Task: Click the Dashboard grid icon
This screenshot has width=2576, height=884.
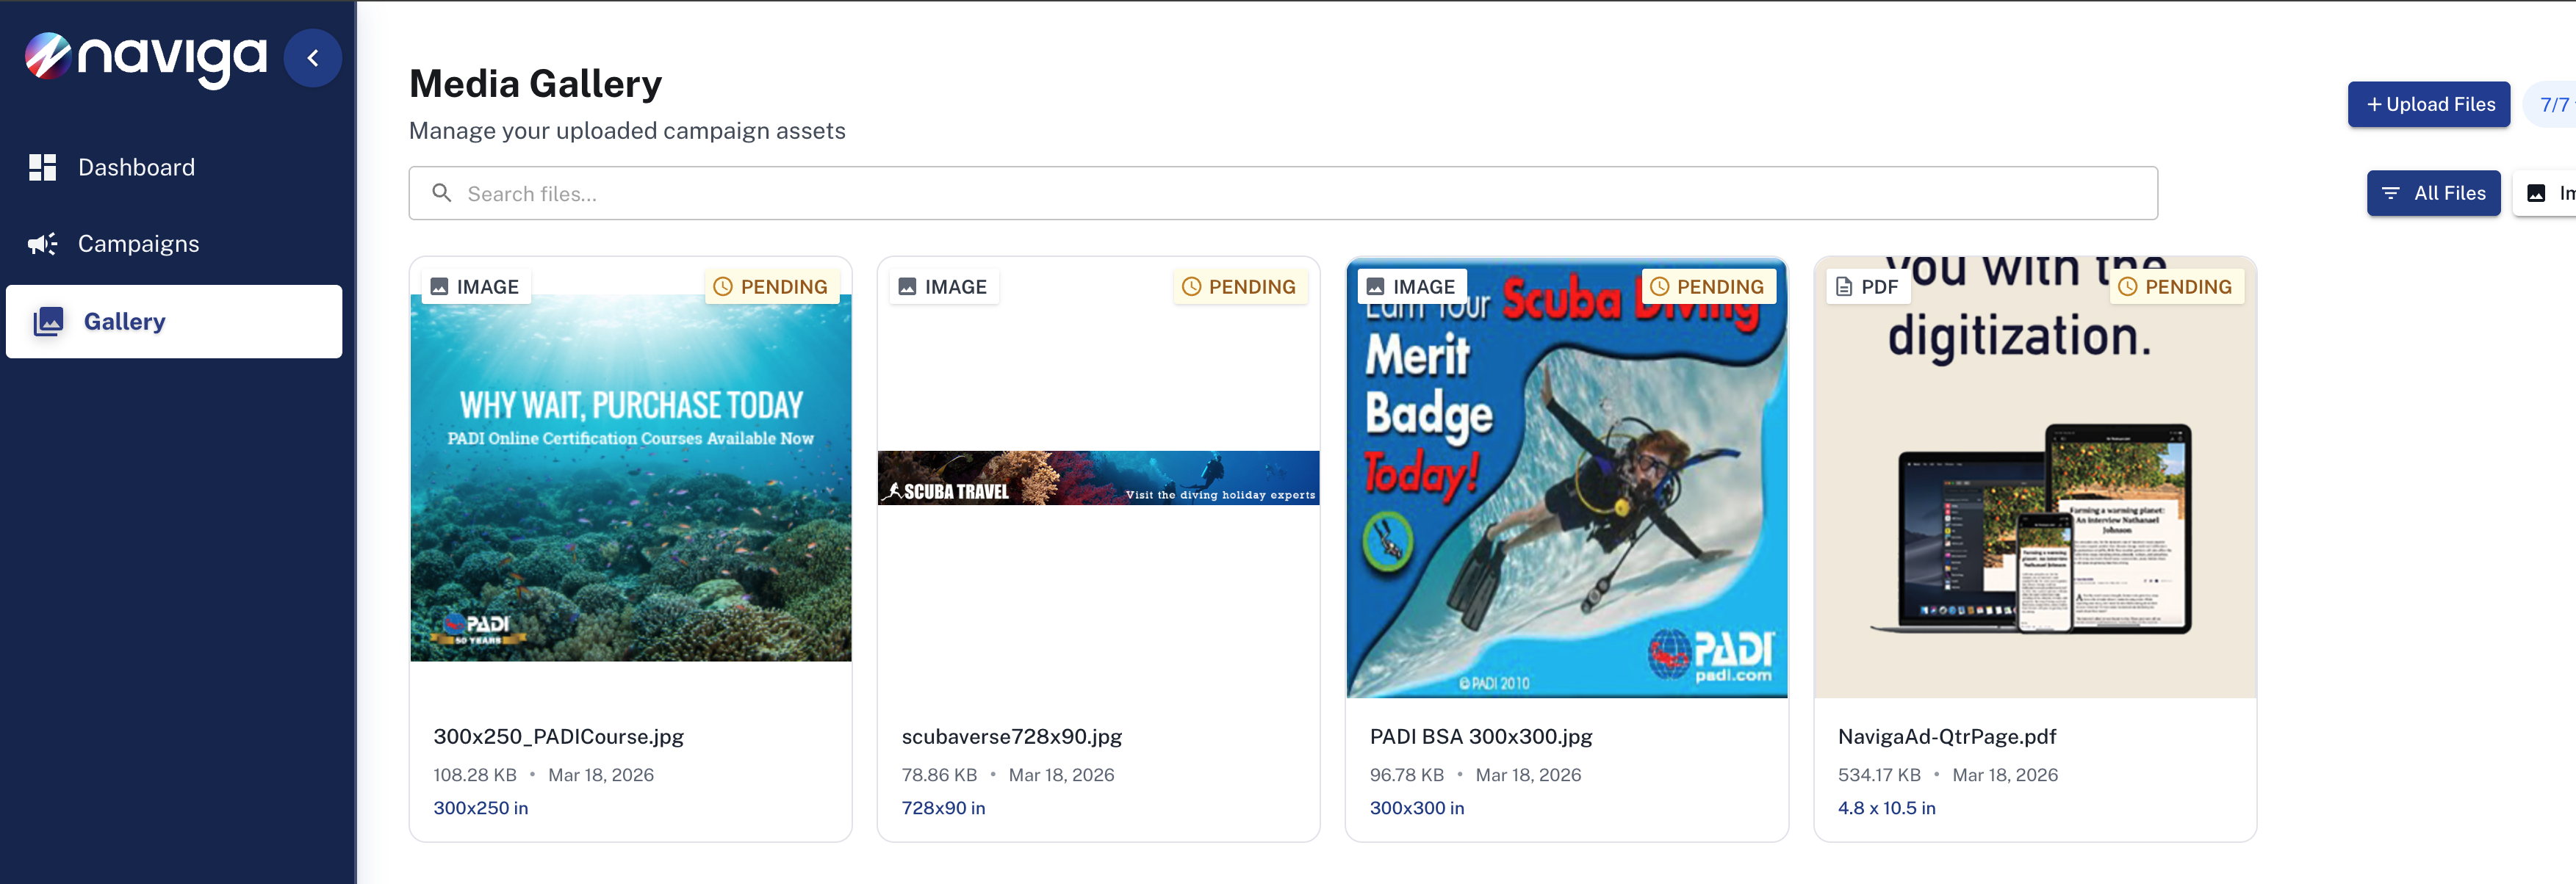Action: click(42, 168)
